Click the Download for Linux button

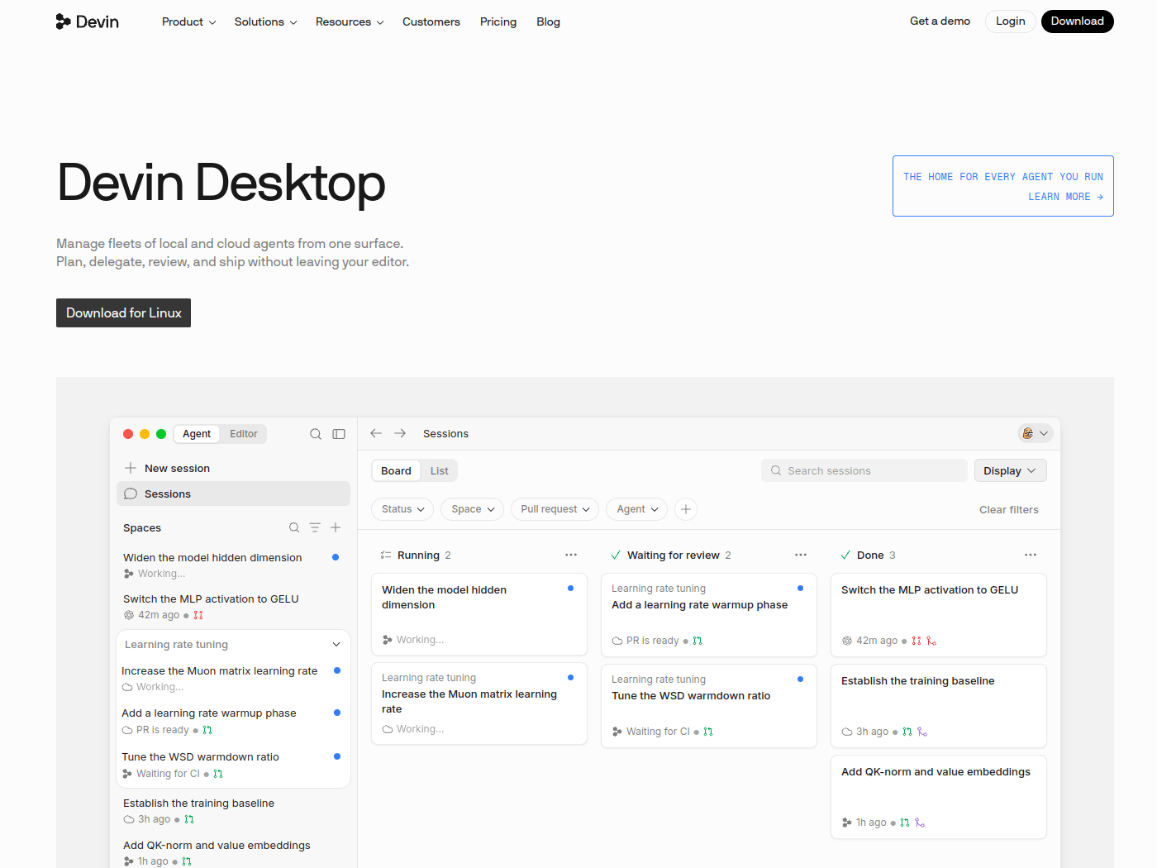124,312
